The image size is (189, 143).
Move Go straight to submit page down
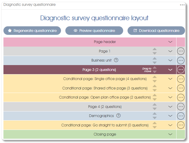coord(155,127)
